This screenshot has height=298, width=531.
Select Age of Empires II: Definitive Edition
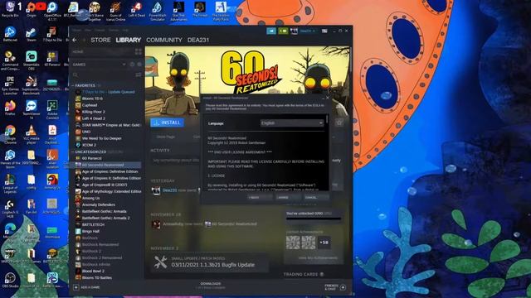pyautogui.click(x=108, y=178)
